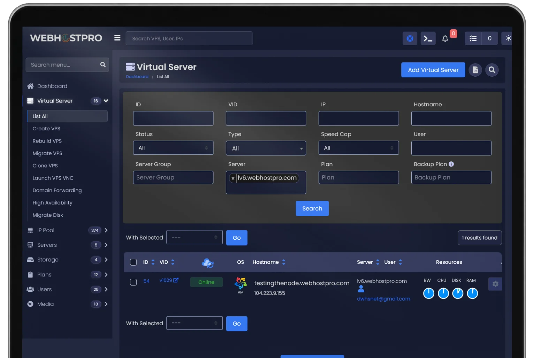The image size is (534, 358).
Task: Click the Dashboard breadcrumb link
Action: 137,77
